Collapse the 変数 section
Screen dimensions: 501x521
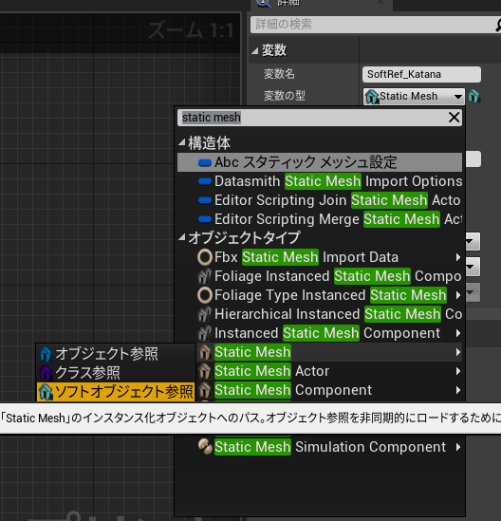tap(255, 51)
